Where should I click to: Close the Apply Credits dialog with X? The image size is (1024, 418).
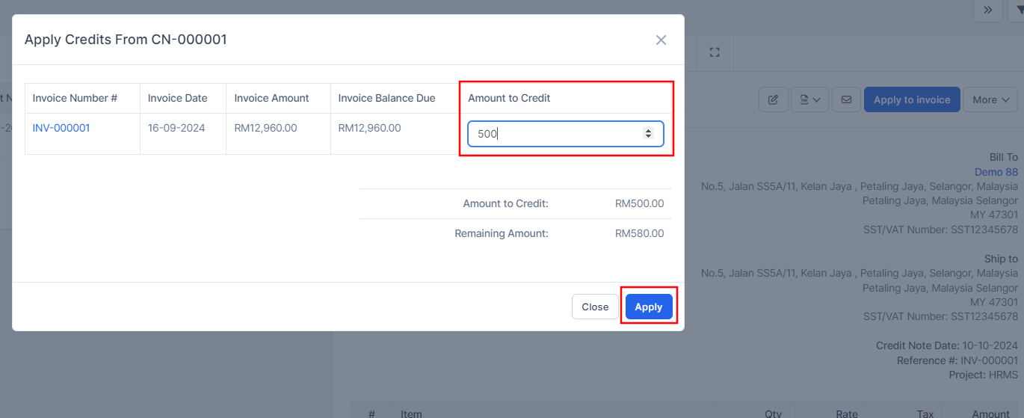pyautogui.click(x=661, y=40)
